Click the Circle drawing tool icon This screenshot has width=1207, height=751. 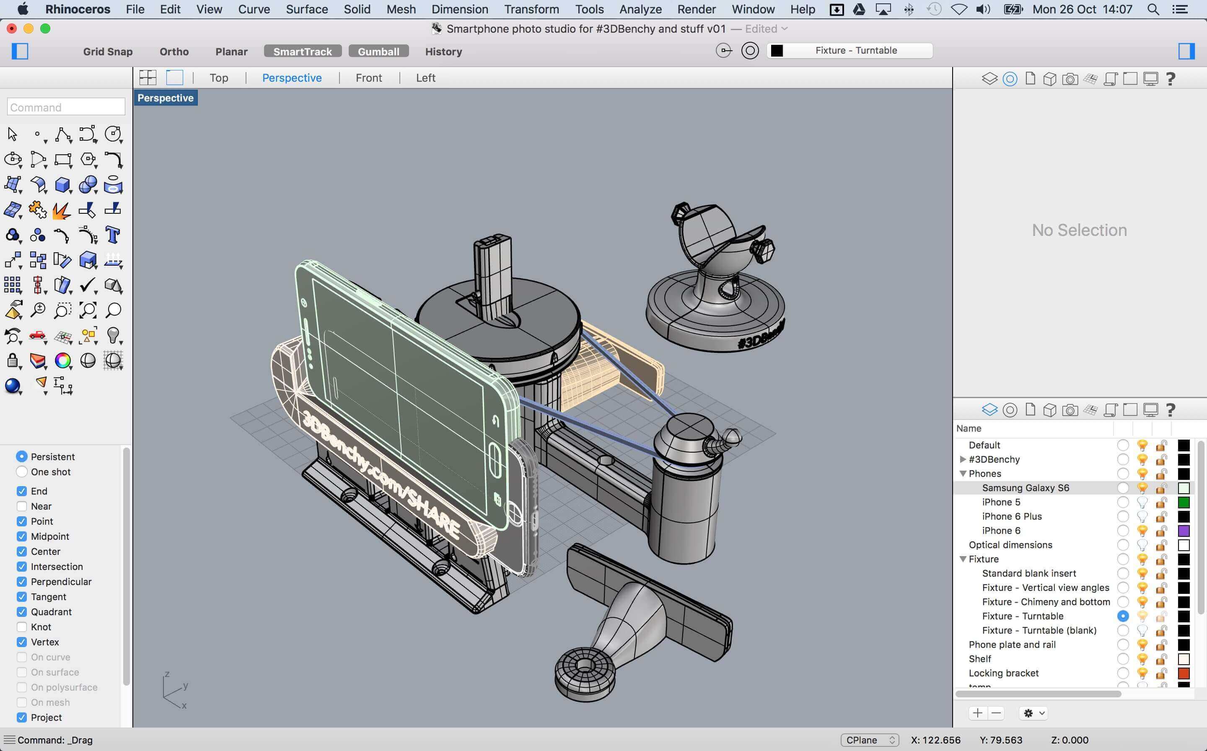(x=113, y=134)
